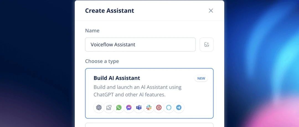
Task: Click the AI Assistant description text
Action: (137, 91)
